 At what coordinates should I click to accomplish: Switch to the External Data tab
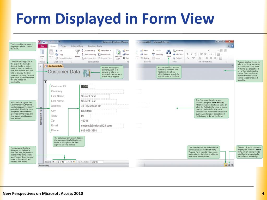point(77,46)
